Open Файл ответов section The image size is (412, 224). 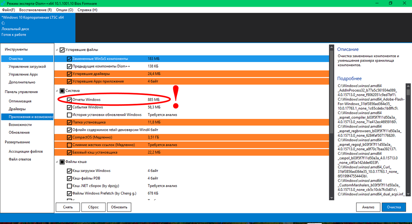point(27,159)
